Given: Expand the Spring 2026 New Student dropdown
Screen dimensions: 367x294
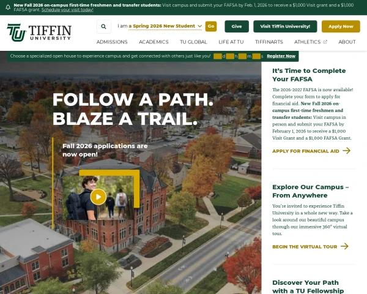Looking at the screenshot, I should coord(165,26).
